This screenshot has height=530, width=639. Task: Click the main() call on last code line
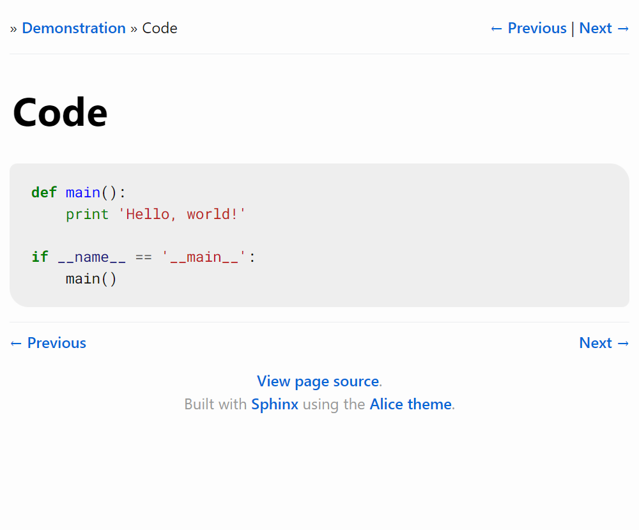click(91, 278)
